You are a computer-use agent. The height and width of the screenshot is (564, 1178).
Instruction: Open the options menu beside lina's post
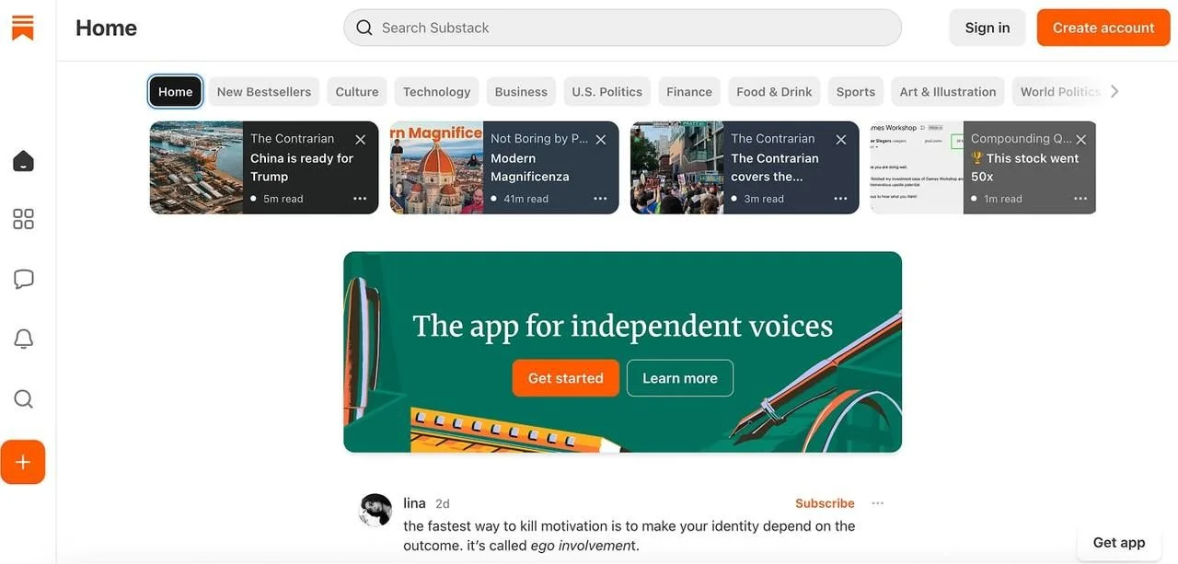(x=877, y=502)
